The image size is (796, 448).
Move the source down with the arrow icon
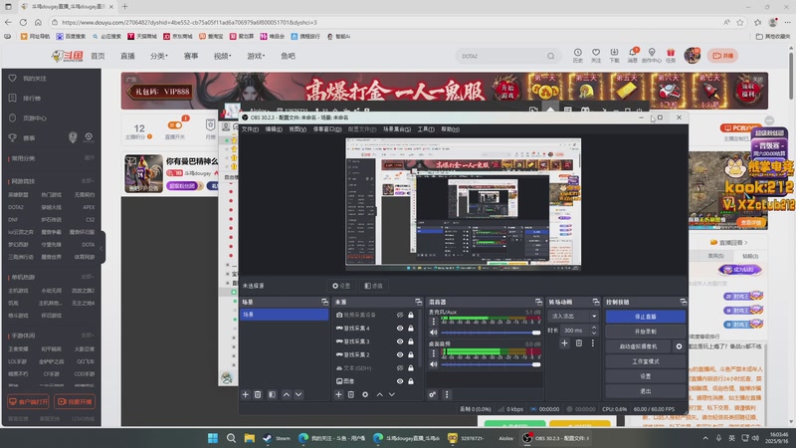392,394
